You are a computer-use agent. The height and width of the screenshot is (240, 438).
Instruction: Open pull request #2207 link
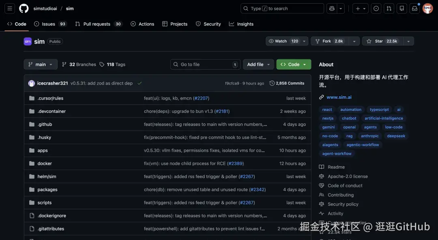[201, 98]
